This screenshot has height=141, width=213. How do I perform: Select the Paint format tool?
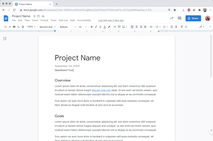click(23, 27)
